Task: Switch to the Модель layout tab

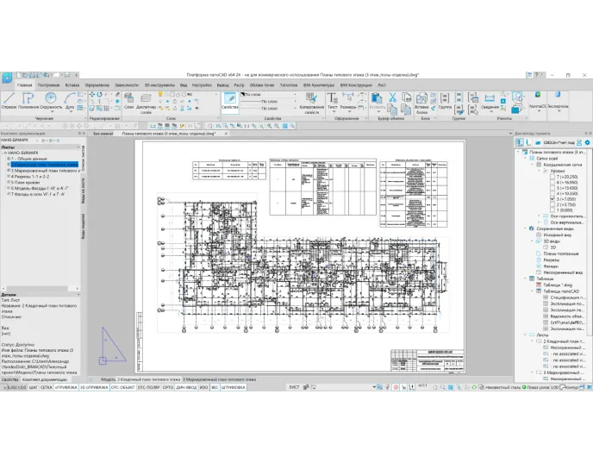Action: coord(107,379)
